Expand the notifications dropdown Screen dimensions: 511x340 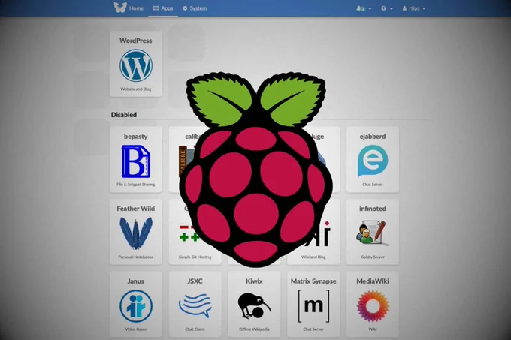[364, 8]
